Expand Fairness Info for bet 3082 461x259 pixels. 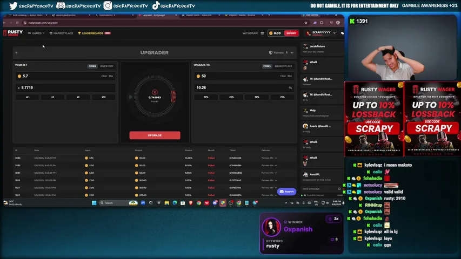pyautogui.click(x=269, y=165)
